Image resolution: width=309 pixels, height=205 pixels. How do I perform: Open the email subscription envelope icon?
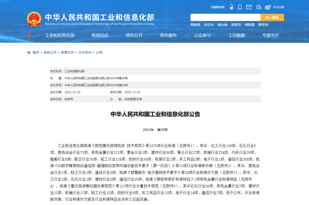click(249, 7)
